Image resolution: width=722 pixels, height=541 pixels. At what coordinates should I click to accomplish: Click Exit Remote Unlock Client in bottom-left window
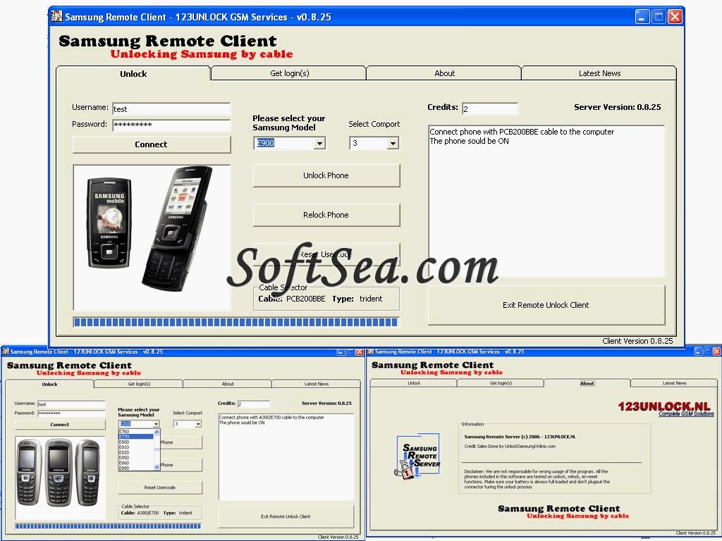(286, 516)
